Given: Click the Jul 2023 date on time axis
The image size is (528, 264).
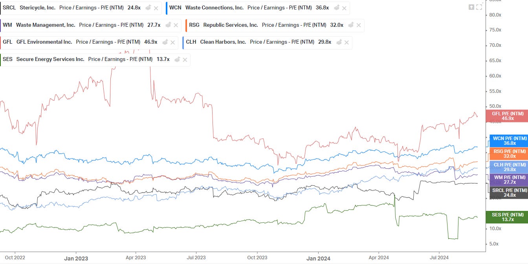Looking at the screenshot, I should pyautogui.click(x=196, y=258).
